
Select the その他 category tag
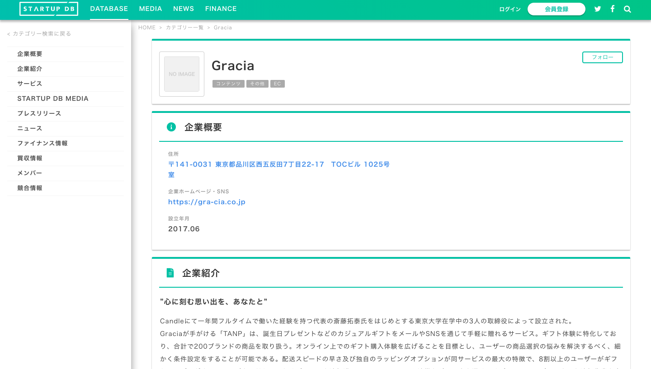point(257,84)
